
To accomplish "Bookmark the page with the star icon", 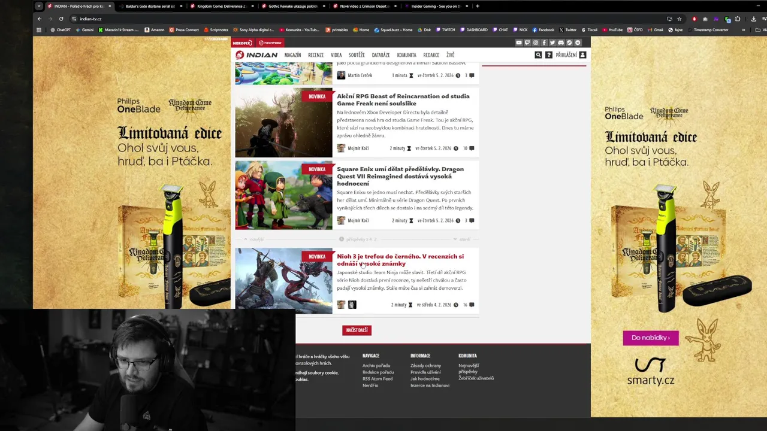I will point(679,19).
